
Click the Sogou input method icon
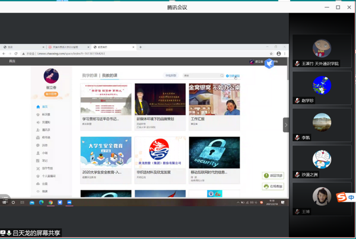341,196
